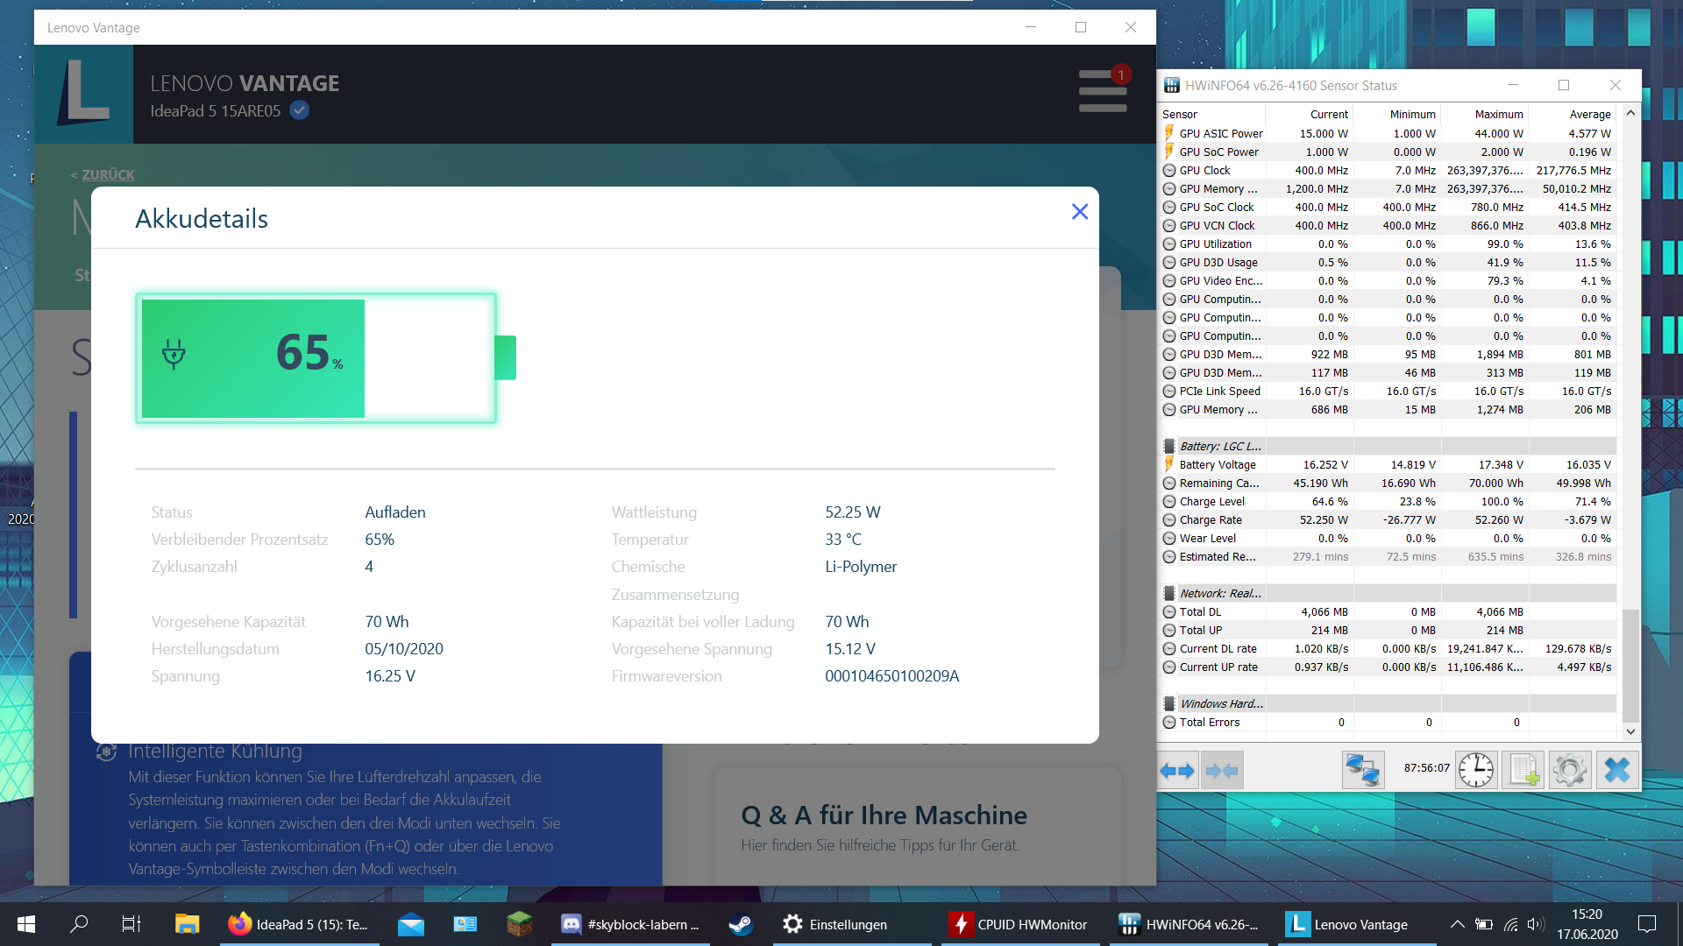1683x946 pixels.
Task: Click the ZURÜCK link in Lenovo Vantage
Action: 103,174
